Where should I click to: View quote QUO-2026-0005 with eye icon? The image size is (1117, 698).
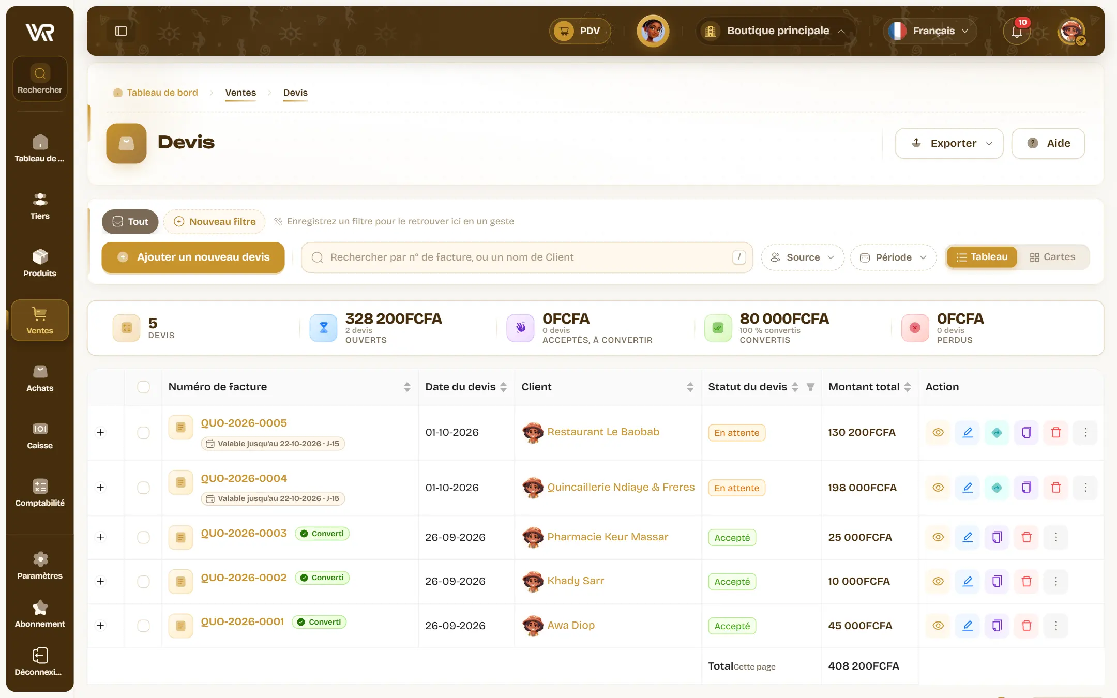point(938,432)
